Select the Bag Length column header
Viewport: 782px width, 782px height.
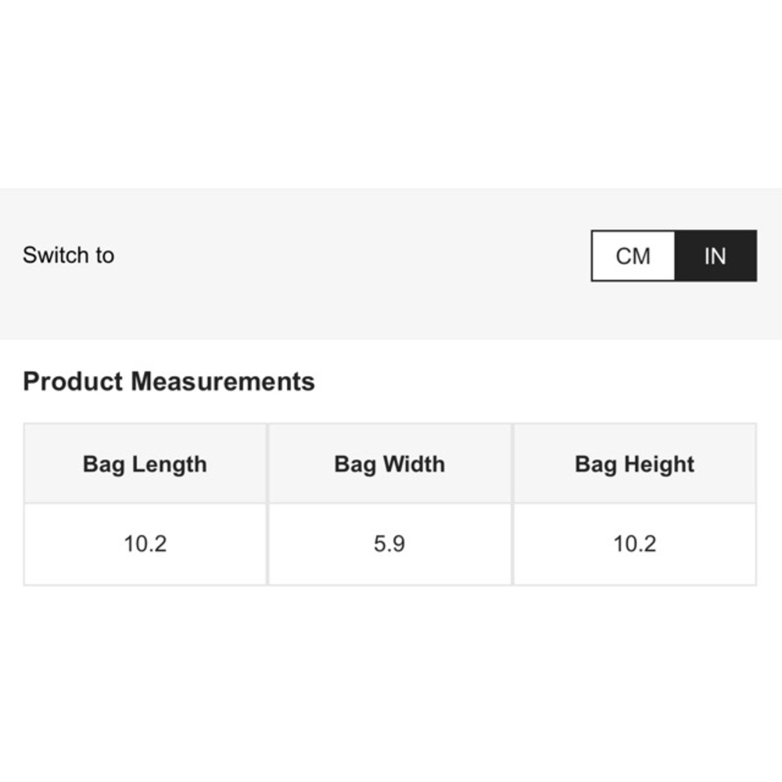click(145, 464)
